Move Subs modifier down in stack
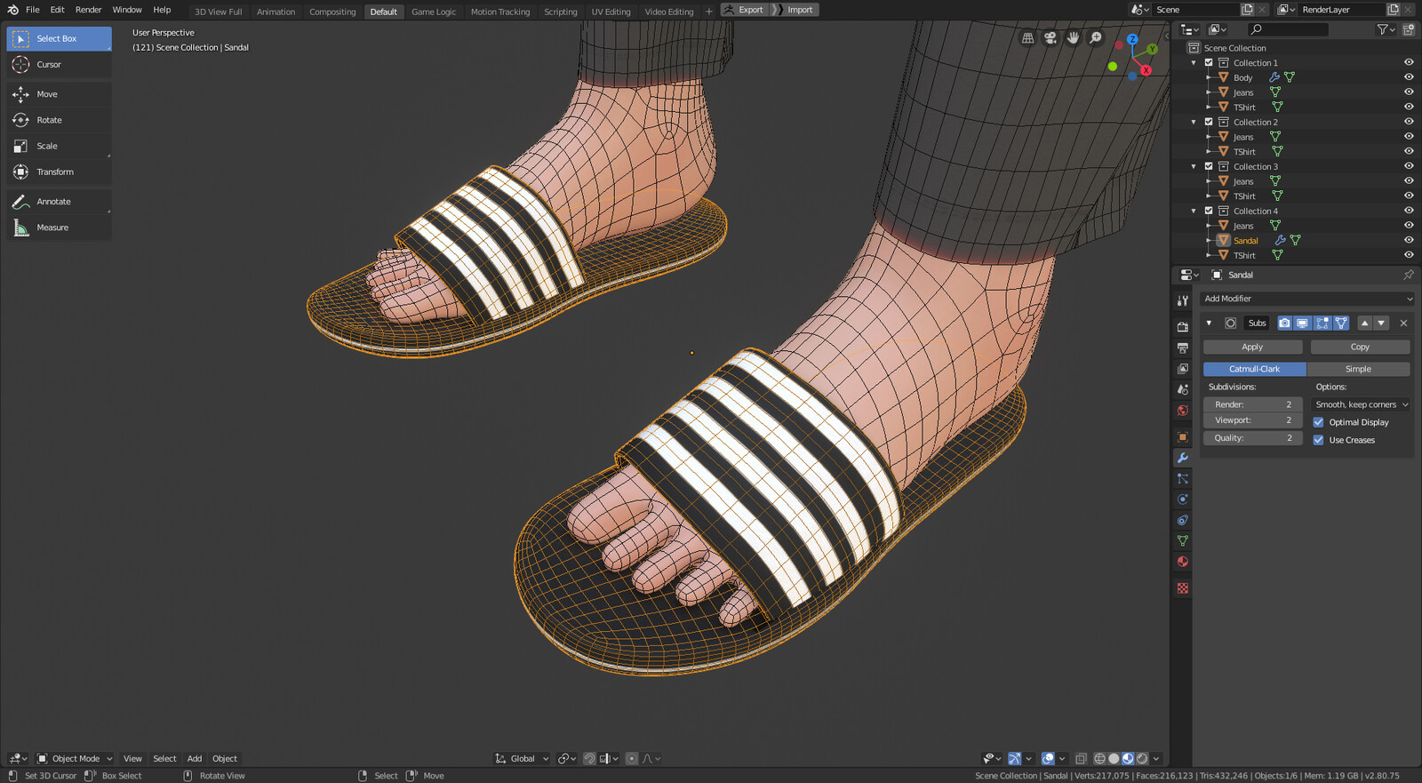Screen dimensions: 1422x783 point(1381,324)
